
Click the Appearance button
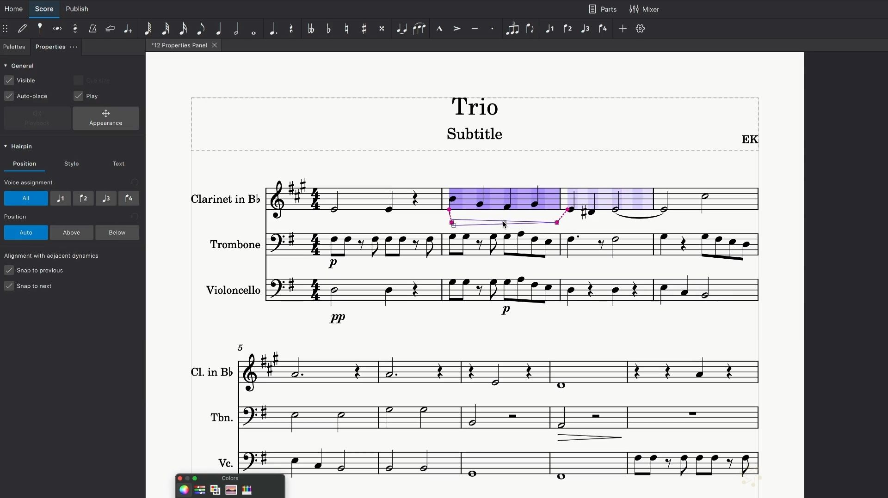(x=106, y=118)
